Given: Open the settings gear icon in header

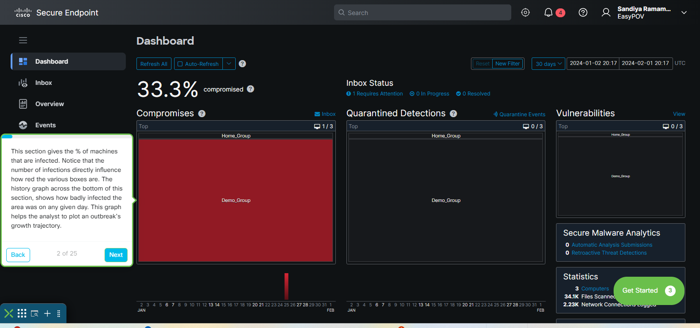Looking at the screenshot, I should 525,12.
